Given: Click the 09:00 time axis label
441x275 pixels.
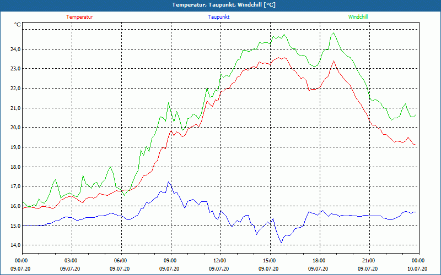Looking at the screenshot, I should click(x=171, y=261).
